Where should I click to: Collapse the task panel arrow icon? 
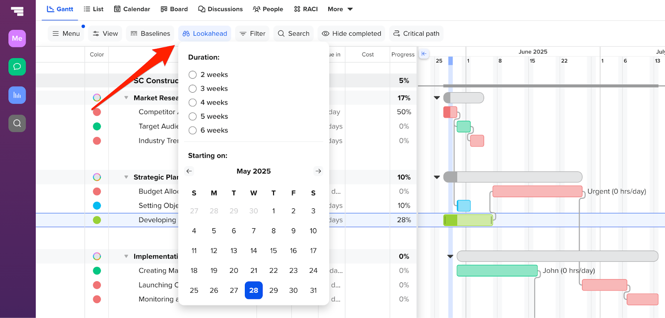(x=424, y=54)
